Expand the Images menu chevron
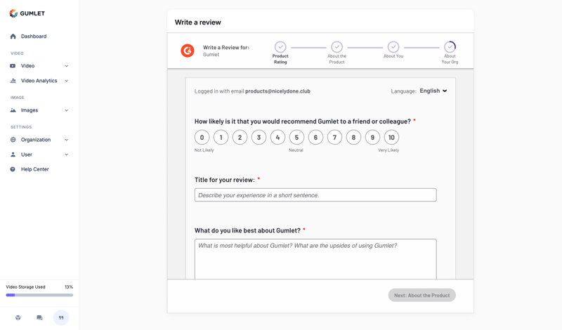 (x=66, y=110)
